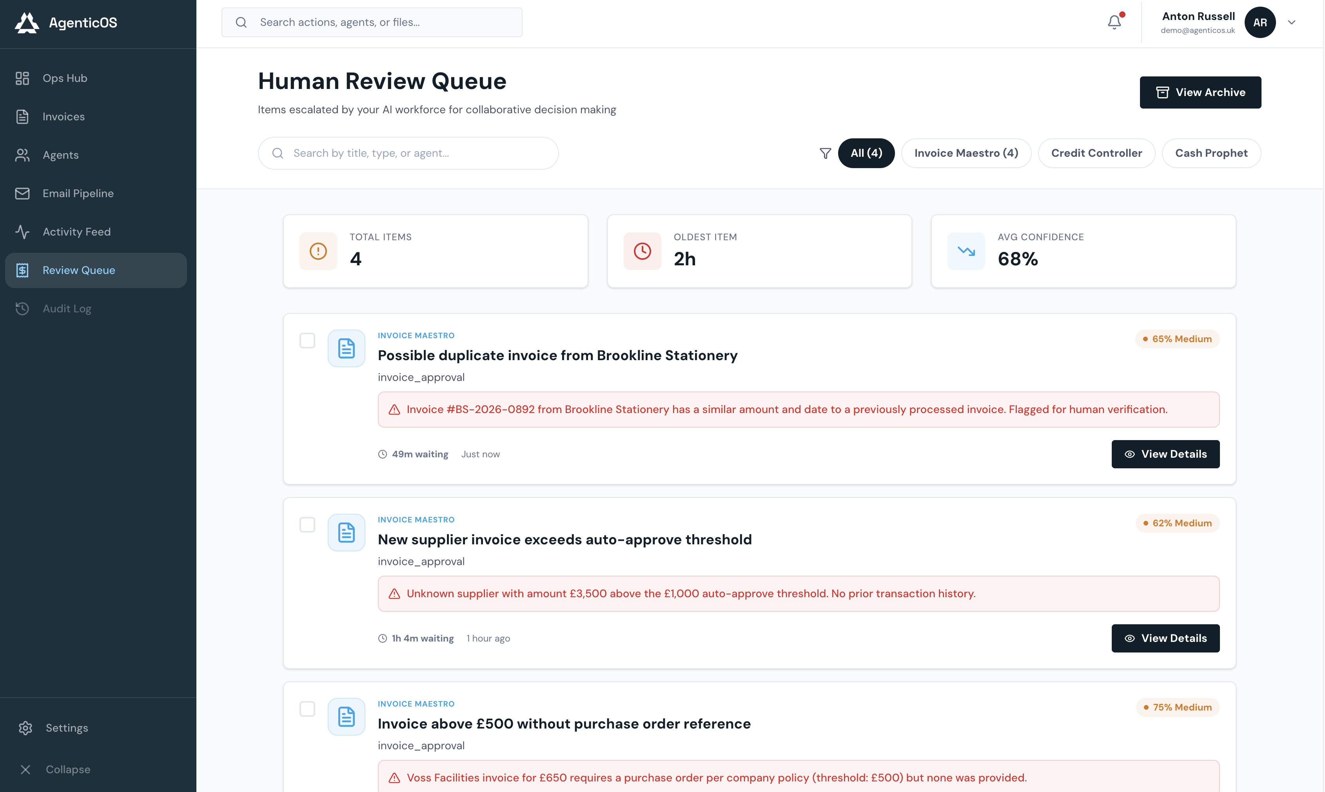
Task: Click the clock icon beside '1h 4m waiting'
Action: click(x=383, y=638)
